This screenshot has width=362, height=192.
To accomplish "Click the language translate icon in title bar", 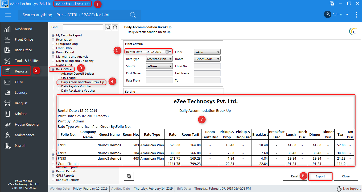I will (332, 3).
